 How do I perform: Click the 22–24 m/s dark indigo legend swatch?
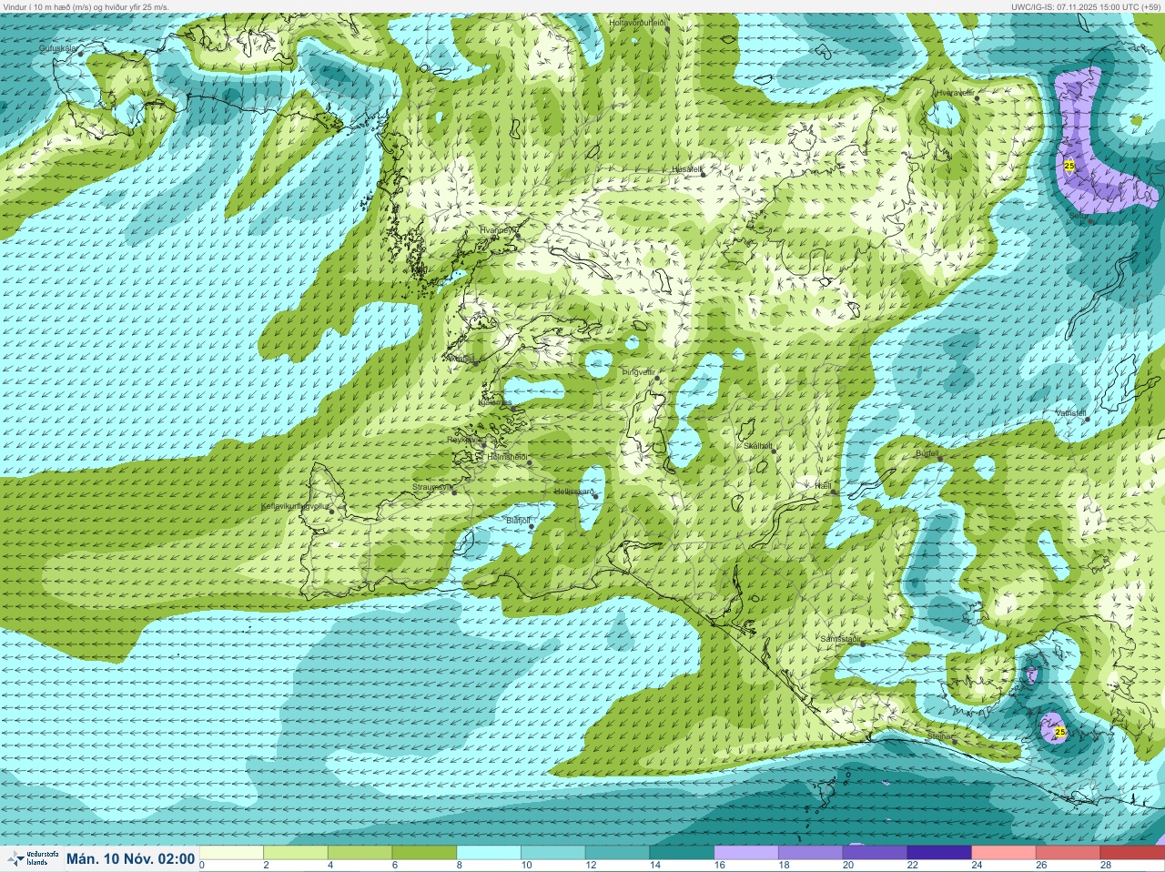(939, 853)
